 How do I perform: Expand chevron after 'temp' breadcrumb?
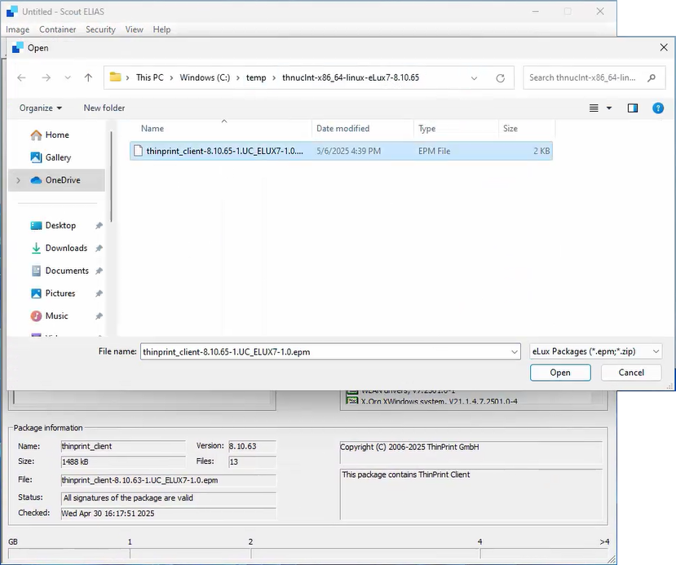[274, 78]
